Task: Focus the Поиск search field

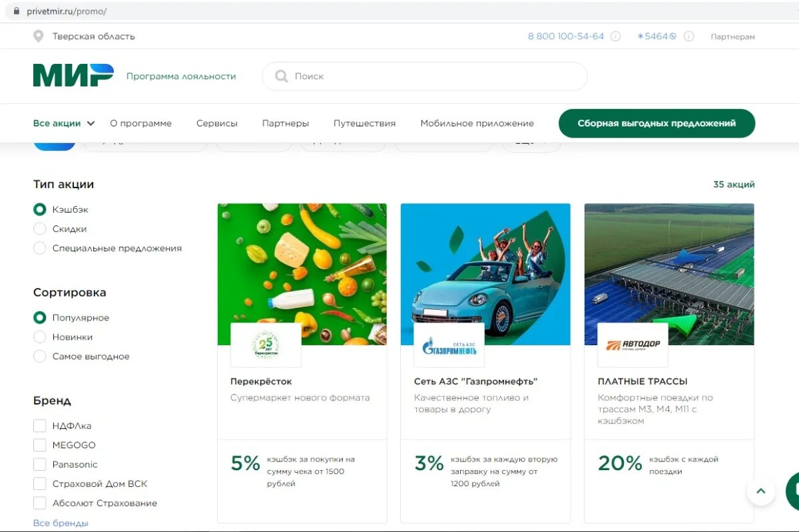Action: (425, 76)
